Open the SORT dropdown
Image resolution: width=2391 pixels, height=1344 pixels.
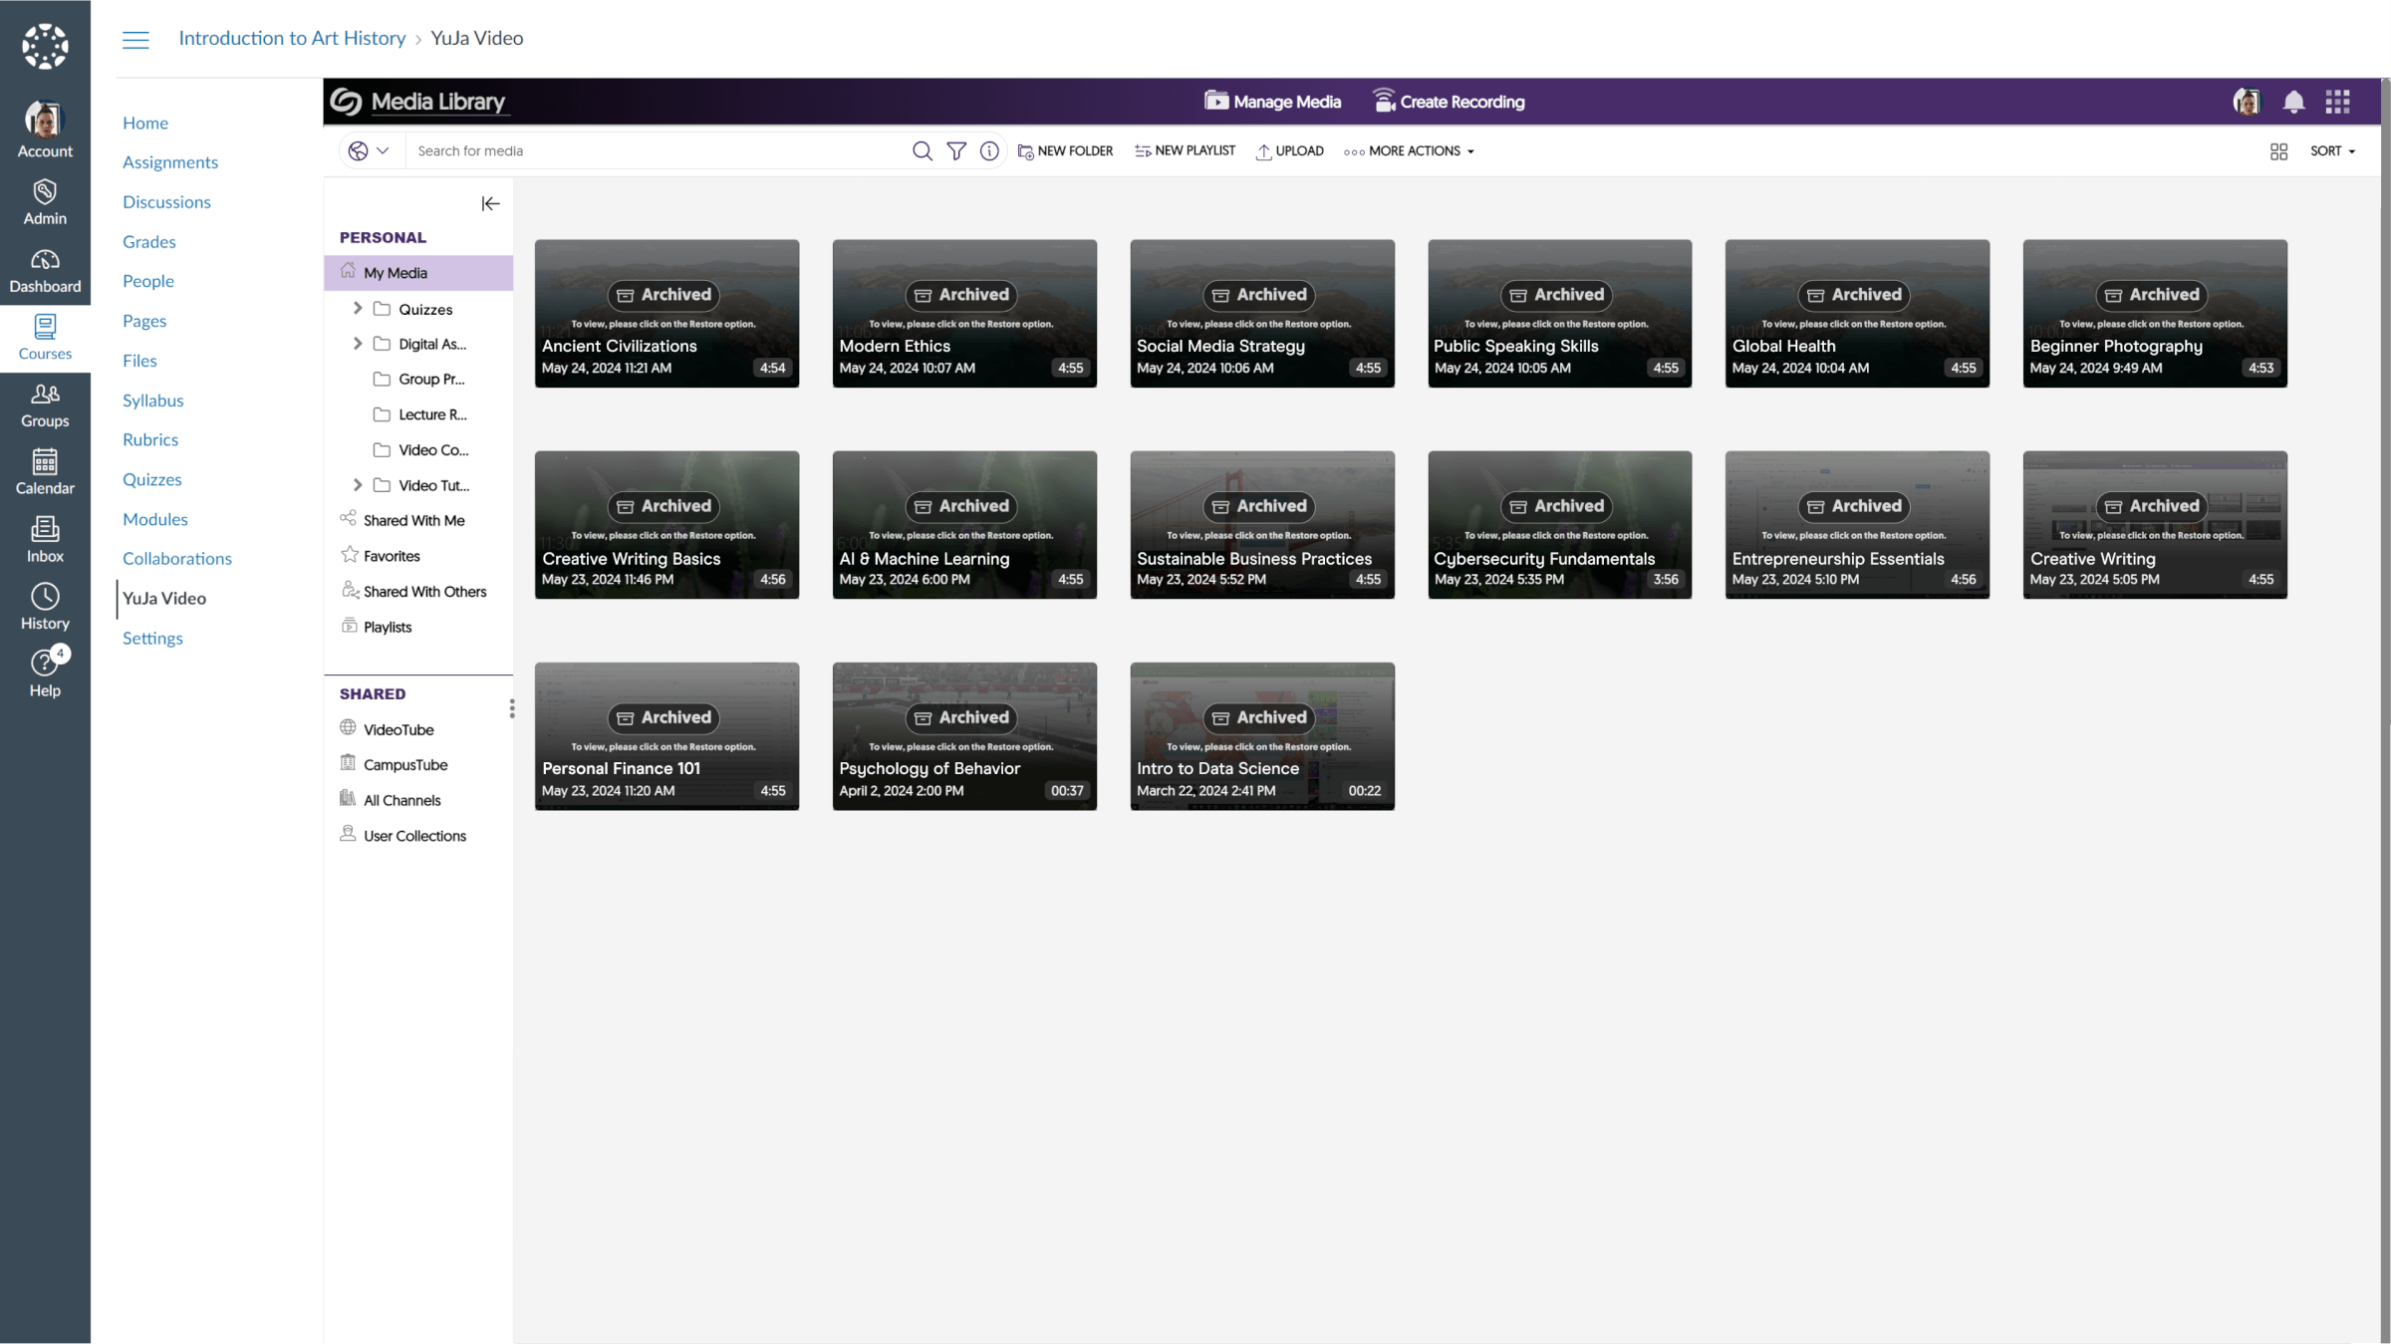coord(2333,150)
